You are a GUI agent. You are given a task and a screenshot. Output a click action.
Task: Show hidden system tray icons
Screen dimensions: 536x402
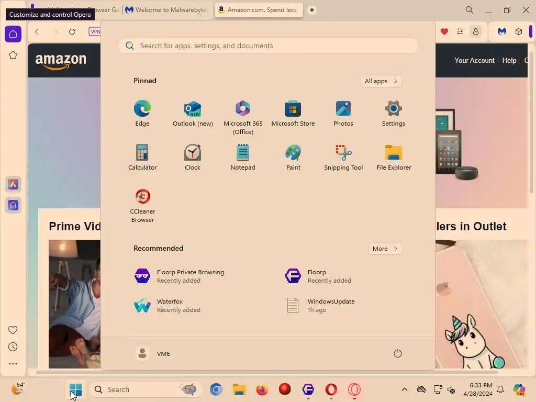[405, 389]
